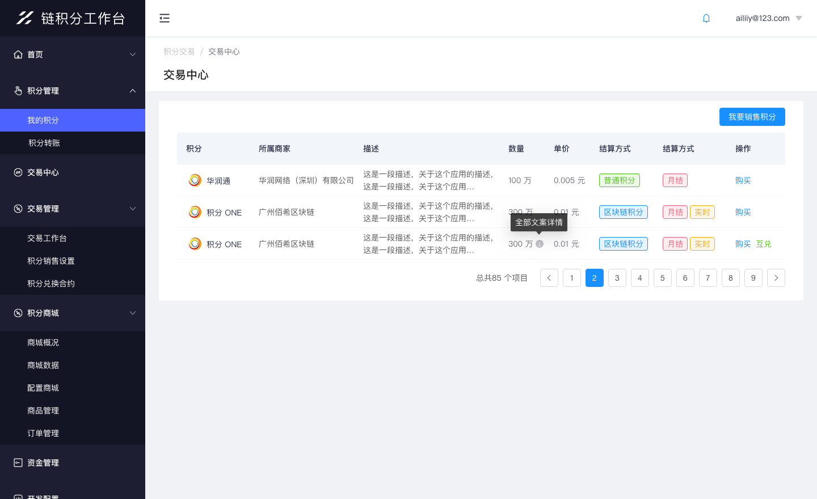This screenshot has width=817, height=499.
Task: Go to next page arrow
Action: click(776, 278)
